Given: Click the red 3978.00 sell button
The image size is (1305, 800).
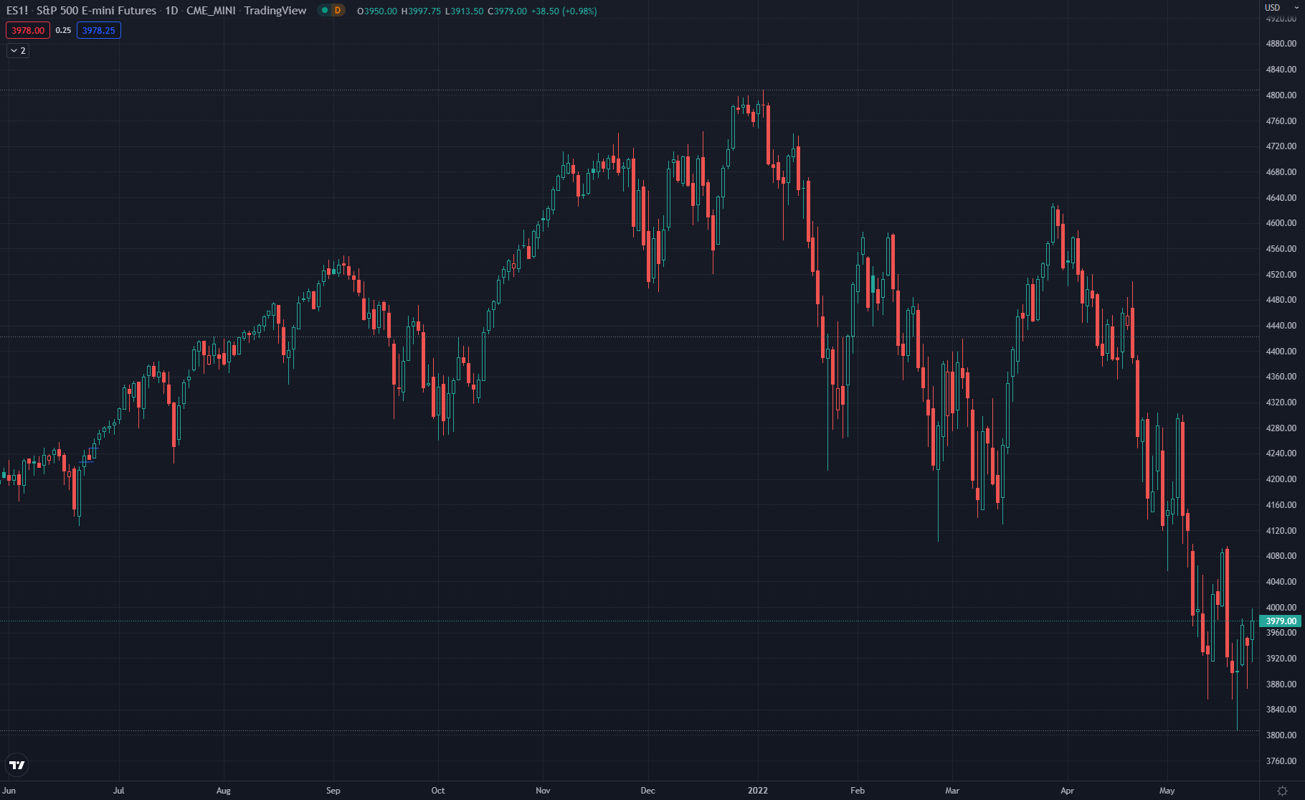Looking at the screenshot, I should [28, 30].
